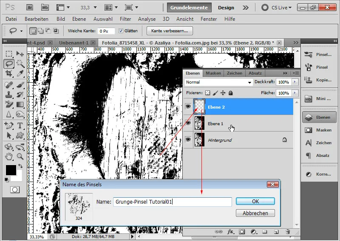Select the Blur tool
The width and height of the screenshot is (340, 241).
click(9, 114)
